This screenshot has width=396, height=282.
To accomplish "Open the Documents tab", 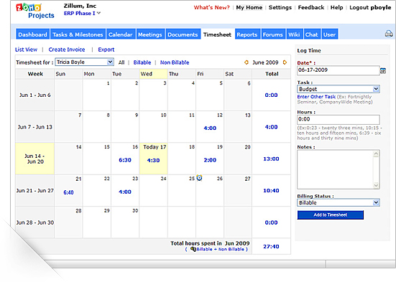I will pyautogui.click(x=183, y=34).
